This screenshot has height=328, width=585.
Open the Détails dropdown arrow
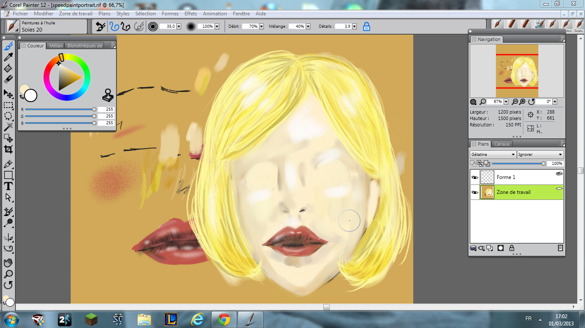pos(354,26)
